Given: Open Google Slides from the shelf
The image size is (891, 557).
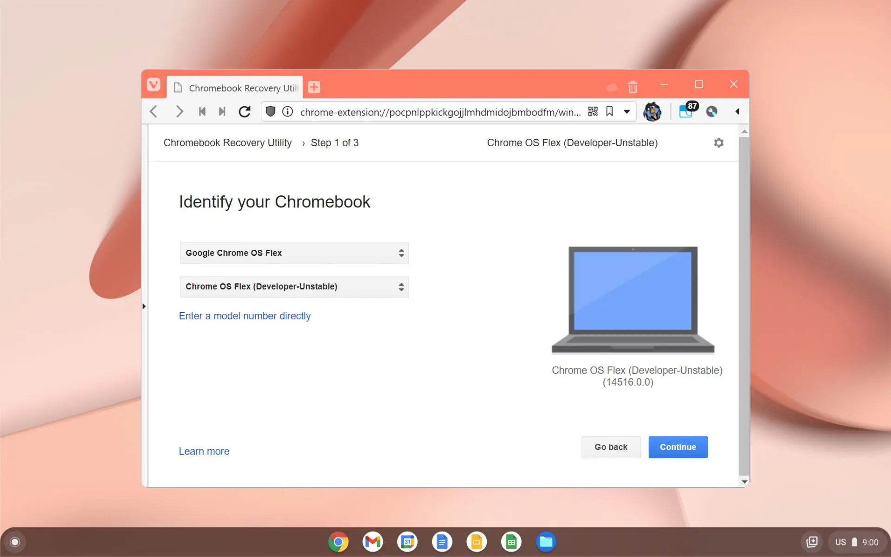Looking at the screenshot, I should point(477,542).
